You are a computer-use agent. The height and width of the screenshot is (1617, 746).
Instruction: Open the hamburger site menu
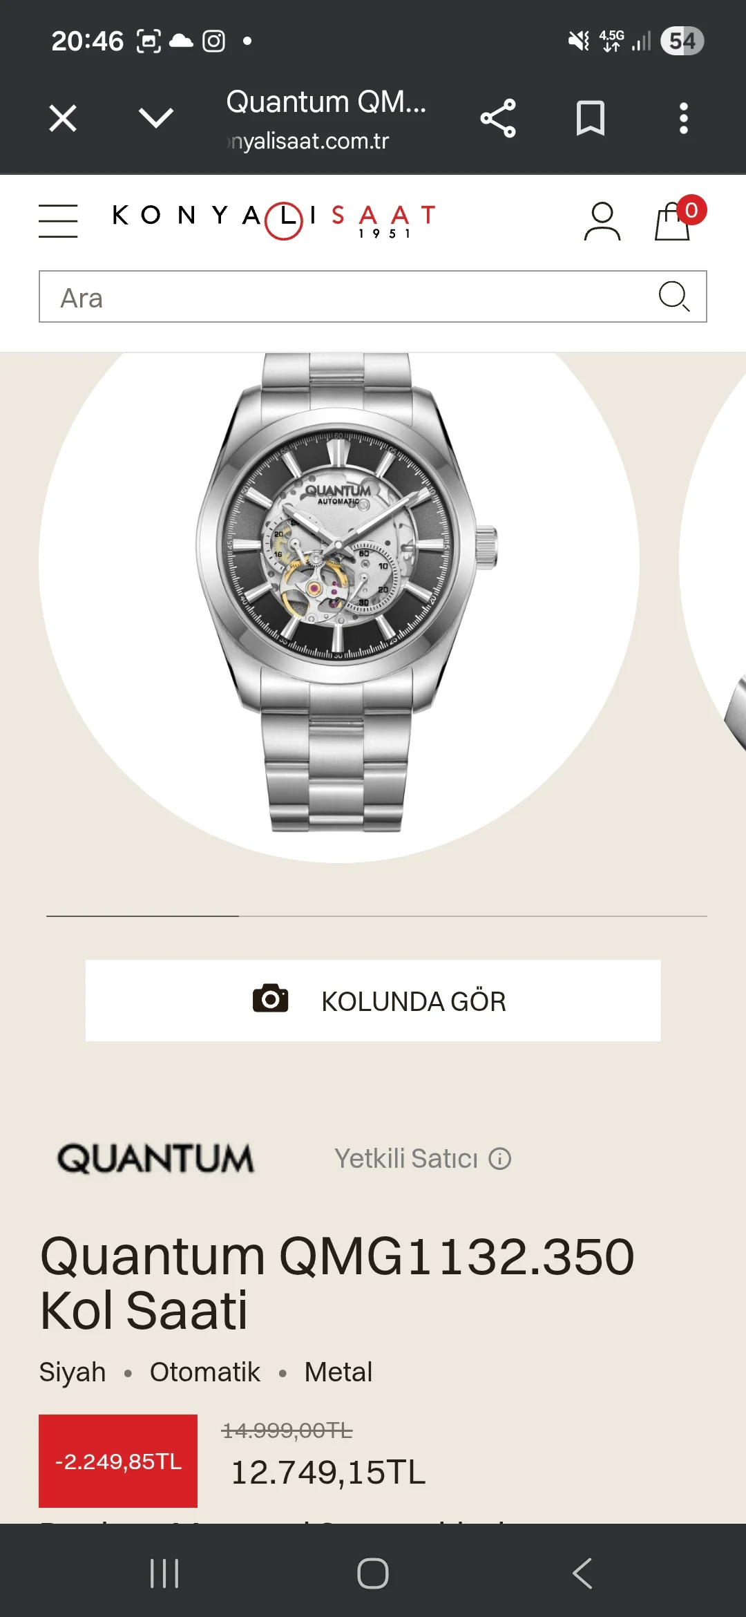tap(58, 221)
